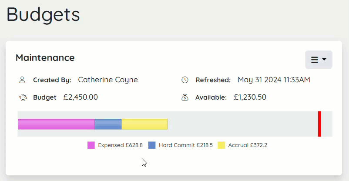
Task: Click the money bag icon beside Available
Action: pos(185,97)
